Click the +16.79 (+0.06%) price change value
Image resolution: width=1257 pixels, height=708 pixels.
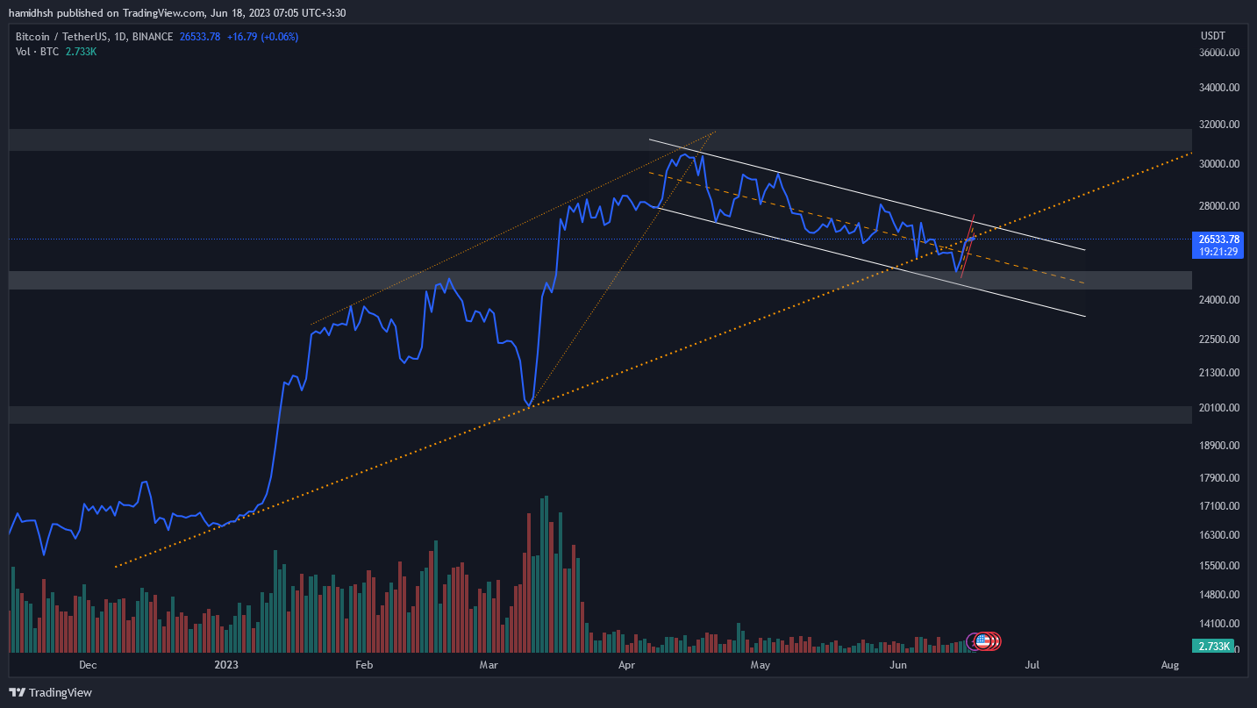pyautogui.click(x=261, y=37)
